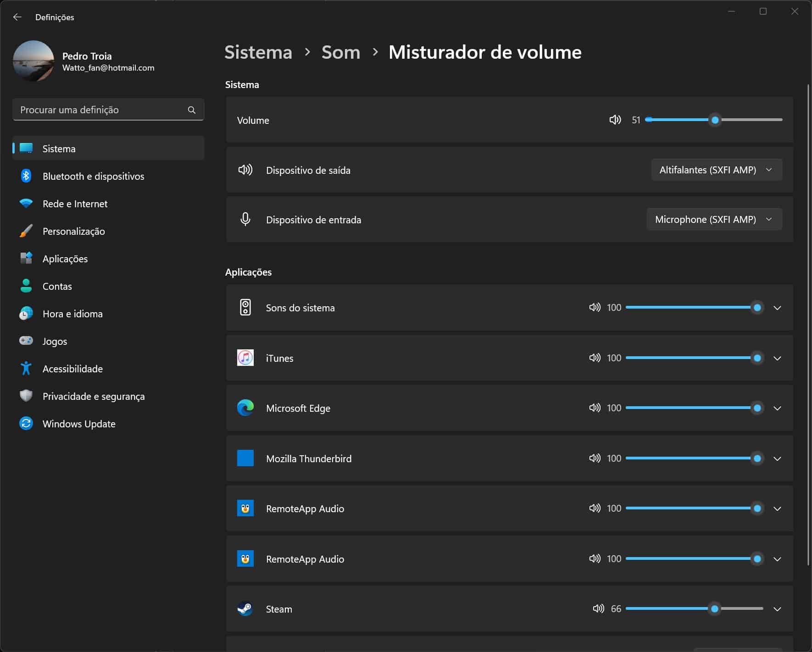
Task: Navigate to Som in the breadcrumb
Action: (x=340, y=52)
